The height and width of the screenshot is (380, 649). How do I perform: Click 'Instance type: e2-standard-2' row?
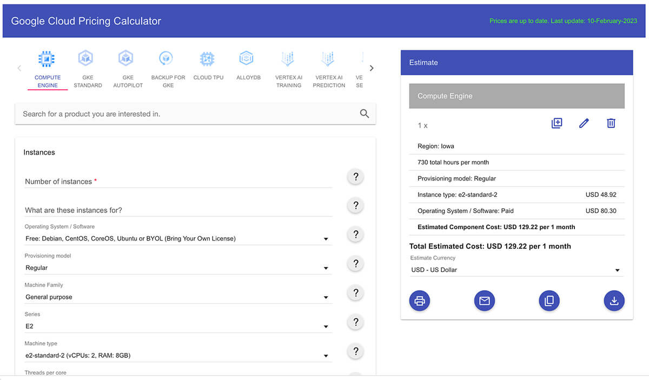coord(517,195)
